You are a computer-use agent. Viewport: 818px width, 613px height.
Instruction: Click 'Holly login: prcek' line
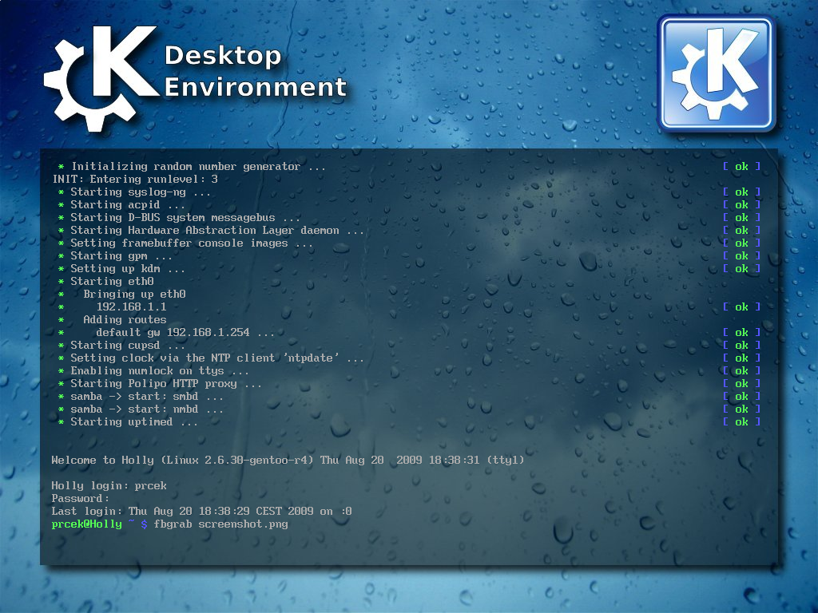tap(109, 486)
